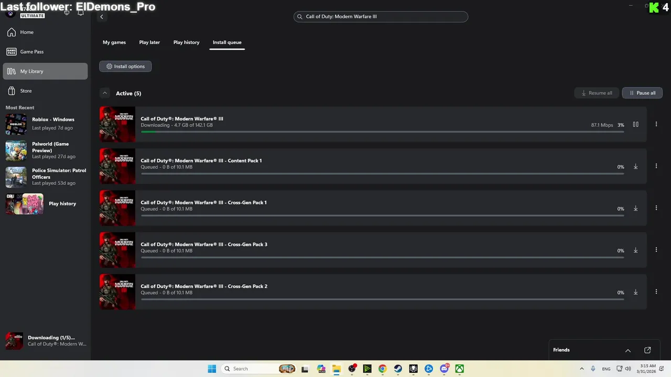Collapse the Active (5) section

click(105, 93)
